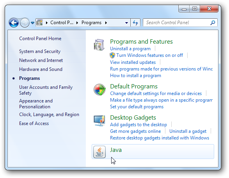This screenshot has width=229, height=178.
Task: Click Change default settings for media or devices
Action: coord(156,93)
